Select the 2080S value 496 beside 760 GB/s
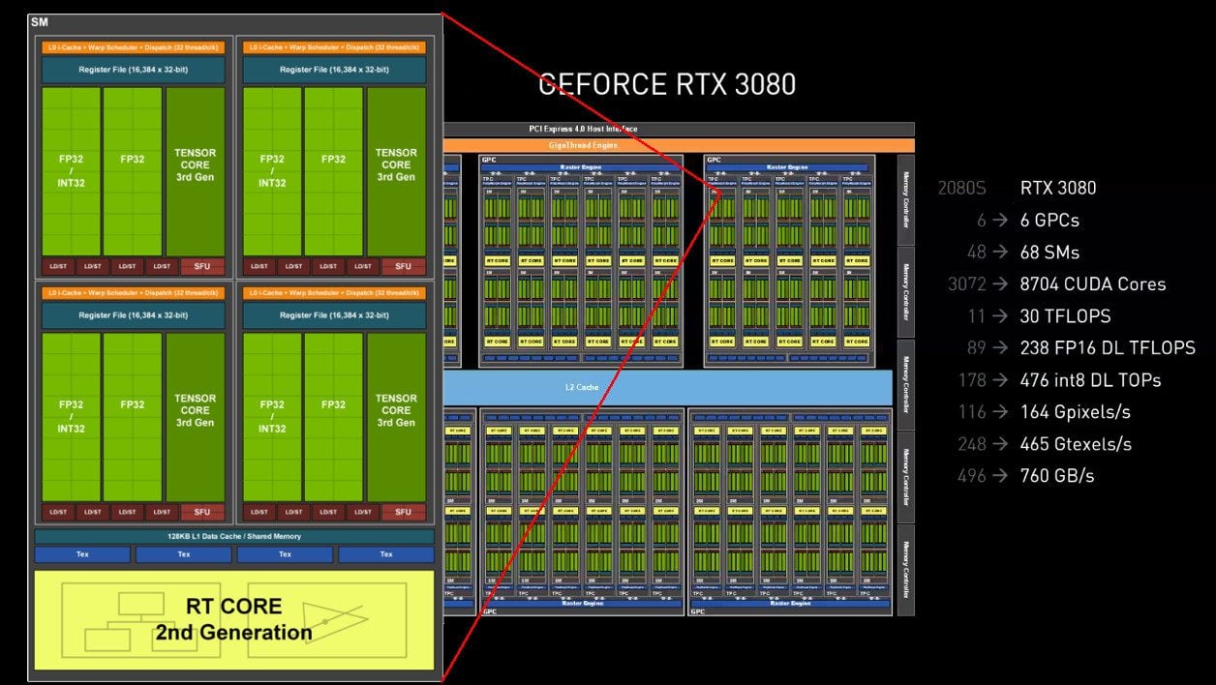The width and height of the screenshot is (1216, 685). coord(970,475)
